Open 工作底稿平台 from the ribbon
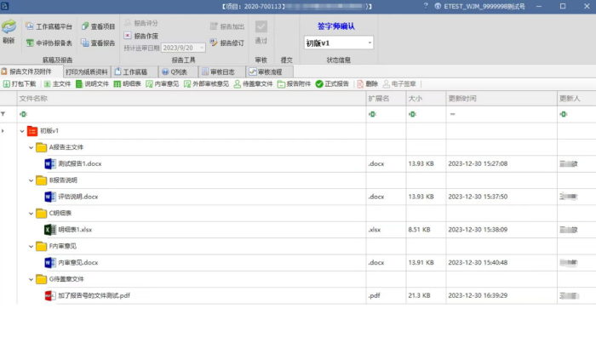This screenshot has width=596, height=360. 49,26
